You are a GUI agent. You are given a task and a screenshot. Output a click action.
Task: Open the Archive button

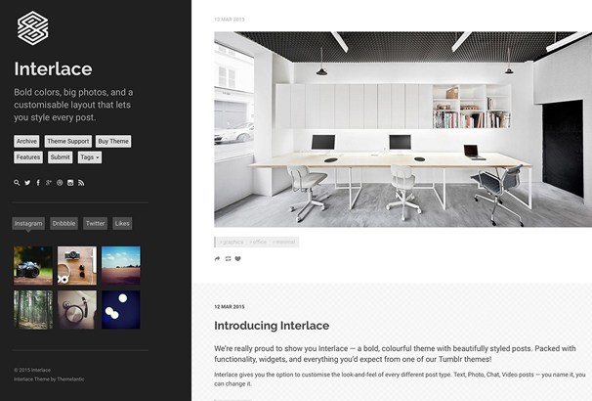point(26,142)
